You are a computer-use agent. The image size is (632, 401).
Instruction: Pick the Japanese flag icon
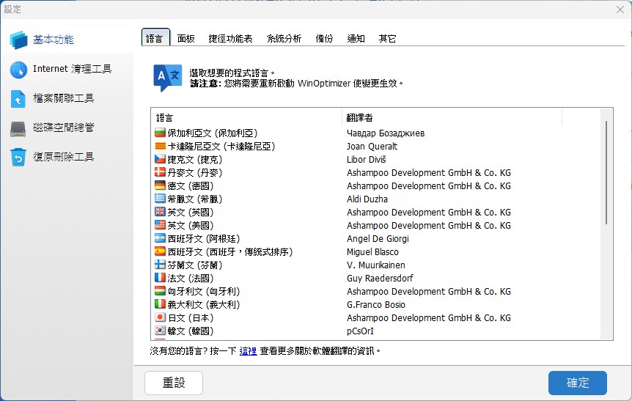pos(160,317)
